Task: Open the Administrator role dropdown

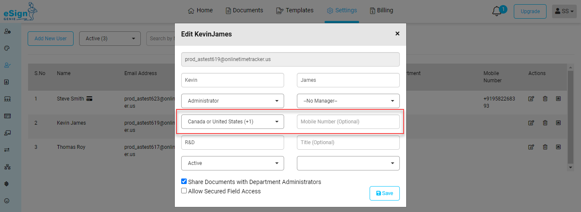Action: [x=233, y=101]
